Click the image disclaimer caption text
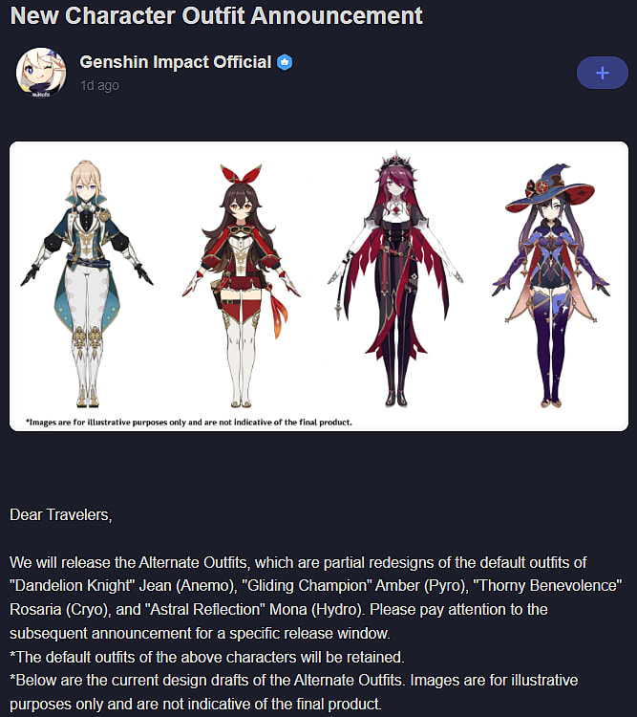 pyautogui.click(x=189, y=422)
